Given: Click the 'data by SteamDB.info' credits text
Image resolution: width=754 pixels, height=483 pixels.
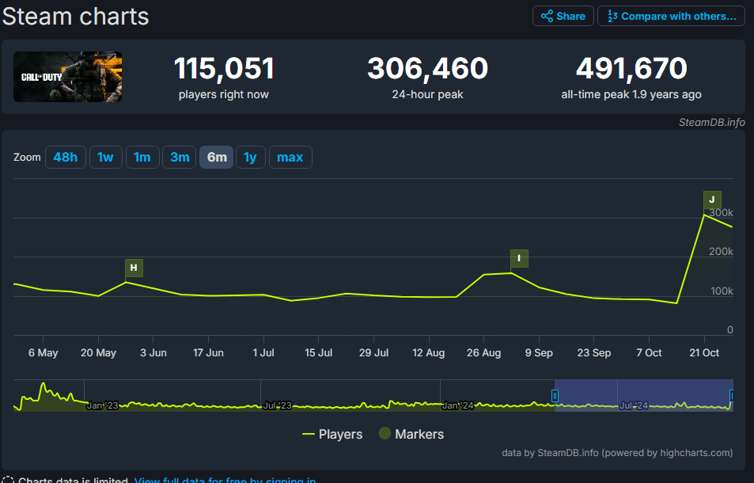Looking at the screenshot, I should click(x=617, y=453).
